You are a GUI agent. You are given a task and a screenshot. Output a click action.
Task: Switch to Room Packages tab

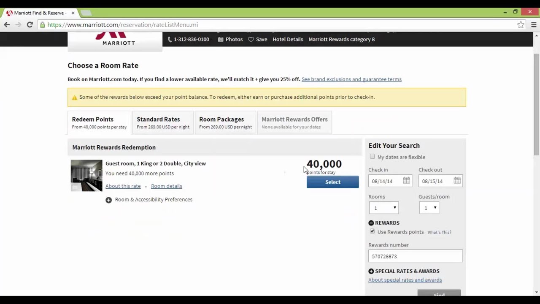coord(225,122)
